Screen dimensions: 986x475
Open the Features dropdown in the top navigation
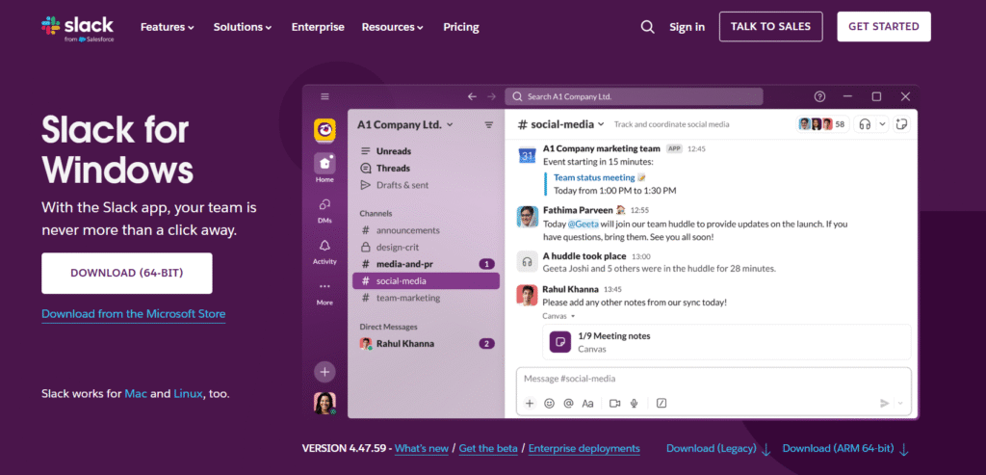[167, 27]
